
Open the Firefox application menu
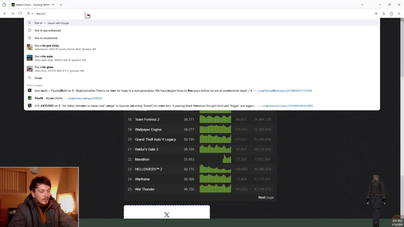(x=399, y=14)
